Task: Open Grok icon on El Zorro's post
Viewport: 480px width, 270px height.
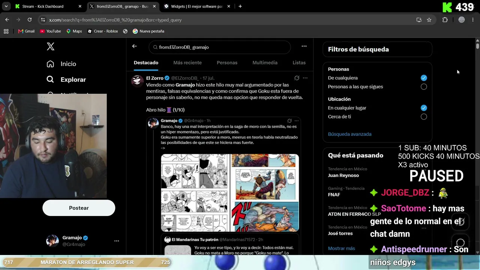Action: coord(297,78)
